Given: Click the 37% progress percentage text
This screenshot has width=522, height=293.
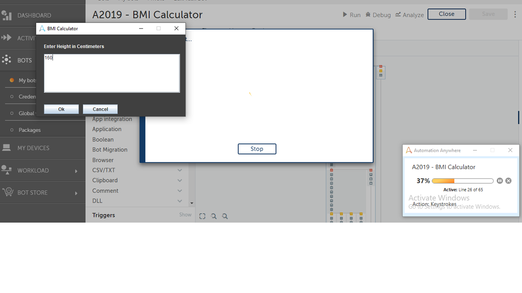Looking at the screenshot, I should pos(423,181).
